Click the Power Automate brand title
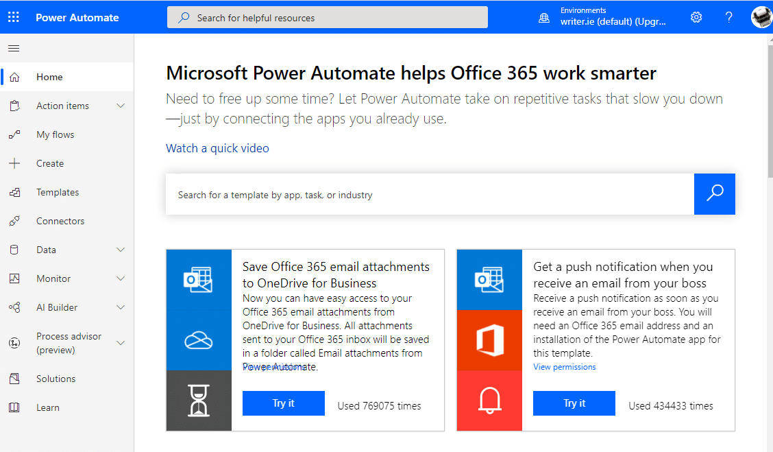 [77, 18]
